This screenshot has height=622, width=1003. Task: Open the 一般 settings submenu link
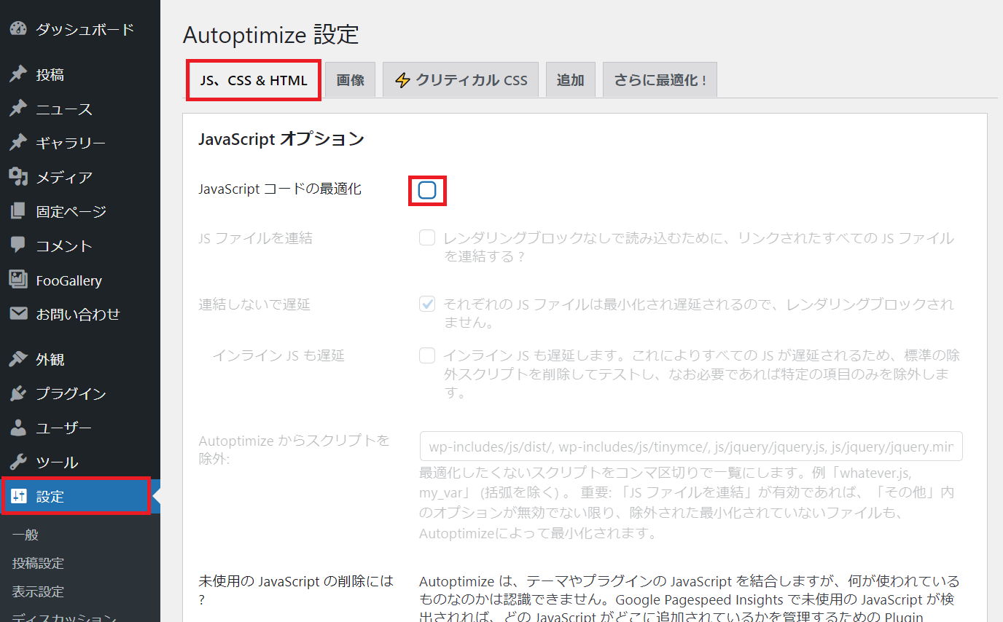(26, 535)
